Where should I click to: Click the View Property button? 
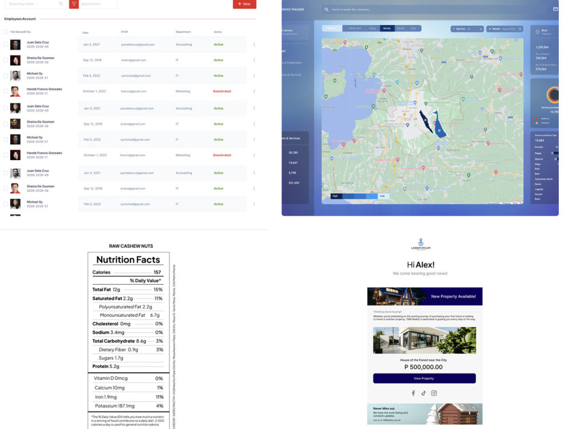(424, 378)
